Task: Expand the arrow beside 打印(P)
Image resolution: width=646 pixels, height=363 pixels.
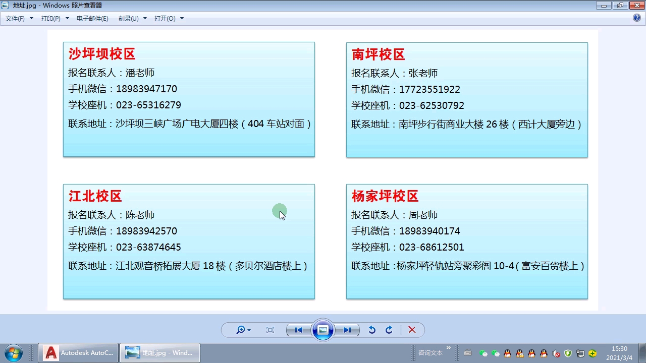Action: [67, 18]
